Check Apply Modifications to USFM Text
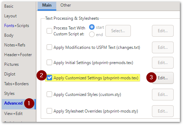The height and width of the screenshot is (125, 183). [49, 47]
